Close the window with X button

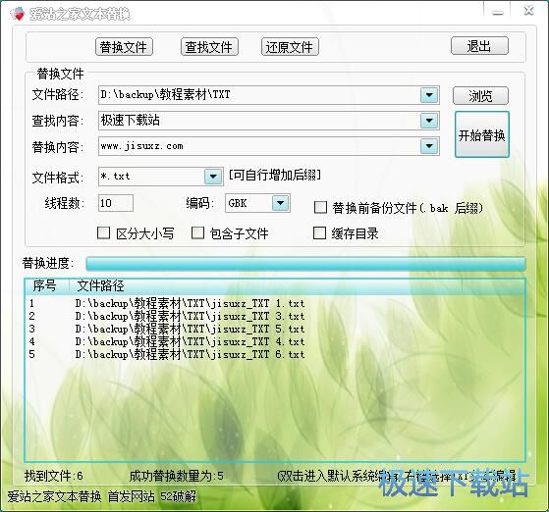528,11
